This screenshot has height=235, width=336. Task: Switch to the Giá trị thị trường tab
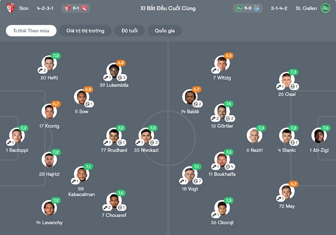pyautogui.click(x=85, y=31)
